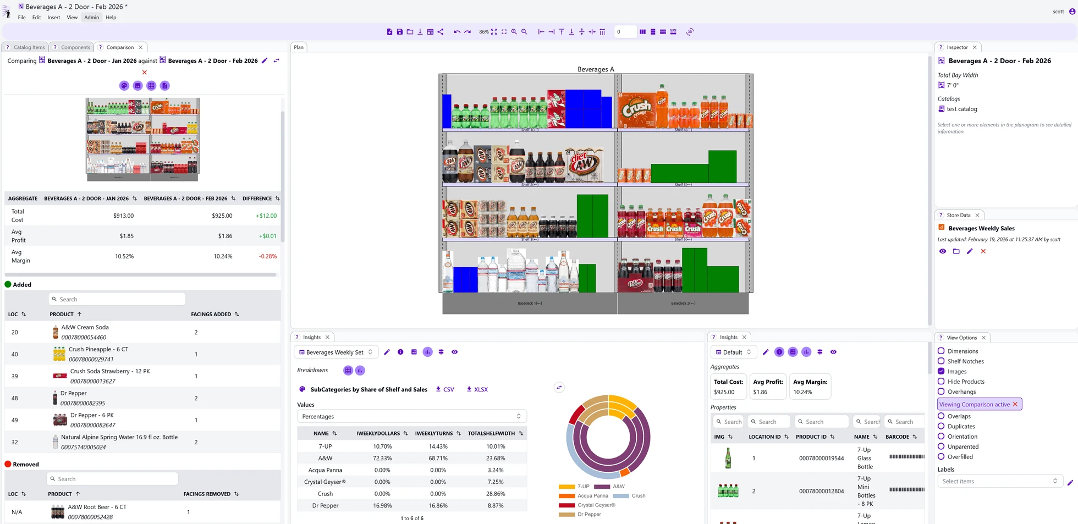Sort by the Difference column
Screen dimensions: 1078x524
click(x=277, y=198)
